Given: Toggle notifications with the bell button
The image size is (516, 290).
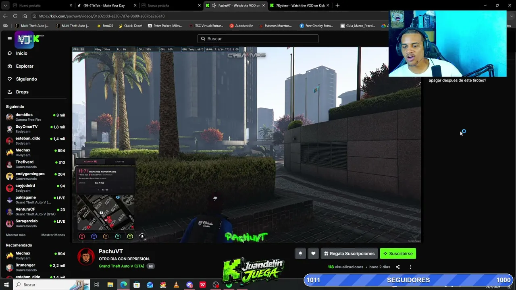Looking at the screenshot, I should tap(300, 253).
